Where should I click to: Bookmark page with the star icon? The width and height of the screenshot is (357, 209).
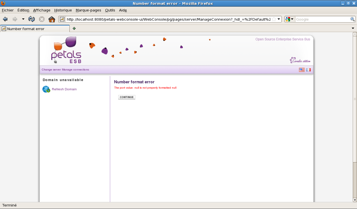(x=274, y=19)
